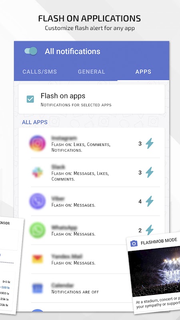
Task: Open the ALL APPS section header
Action: 35,122
